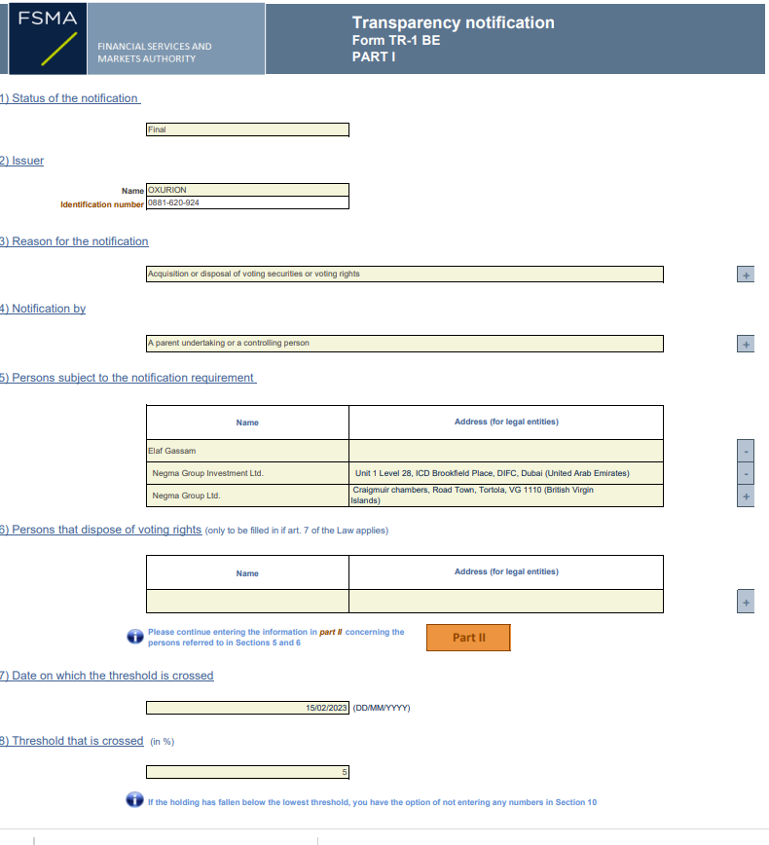Add a row in the persons disposing voting rights table
The width and height of the screenshot is (769, 845).
[x=746, y=603]
